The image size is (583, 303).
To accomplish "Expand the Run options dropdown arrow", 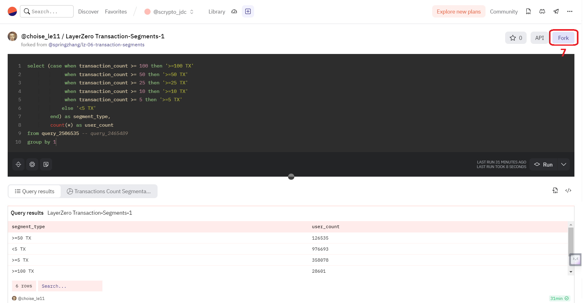I will 564,164.
